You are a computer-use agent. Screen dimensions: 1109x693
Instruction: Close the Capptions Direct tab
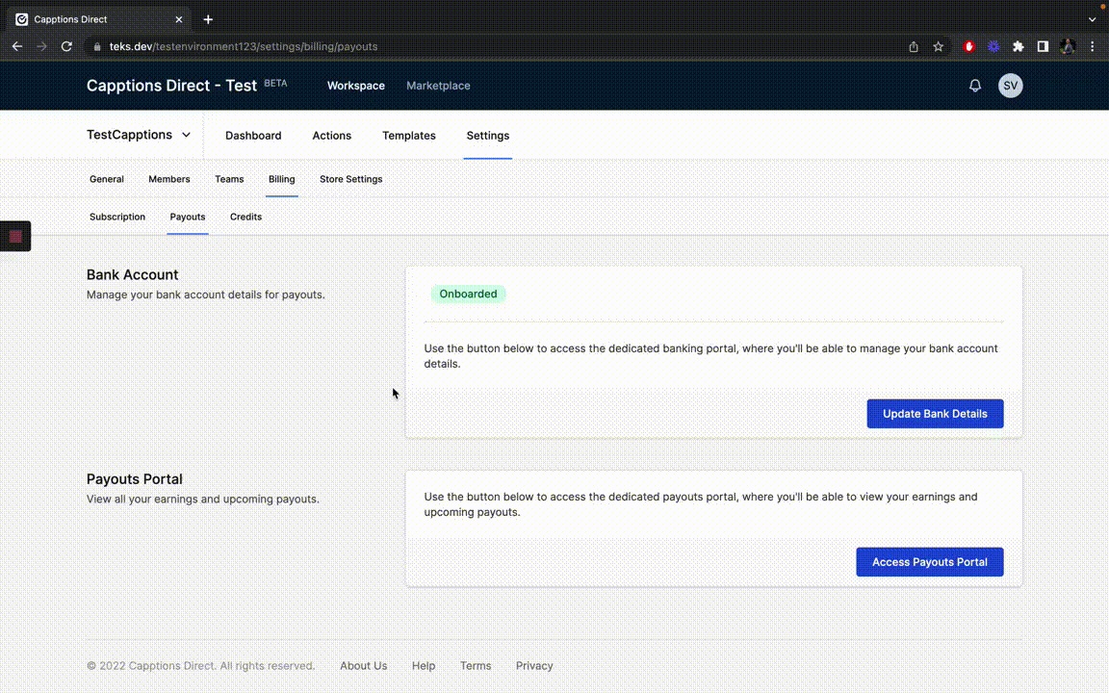[x=179, y=20]
